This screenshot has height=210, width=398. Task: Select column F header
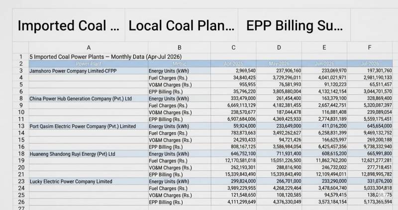(x=370, y=47)
